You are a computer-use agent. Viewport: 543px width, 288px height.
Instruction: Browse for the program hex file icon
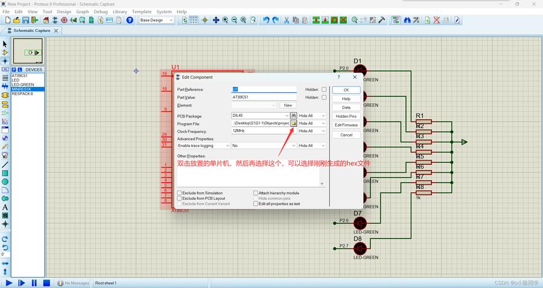pos(293,123)
